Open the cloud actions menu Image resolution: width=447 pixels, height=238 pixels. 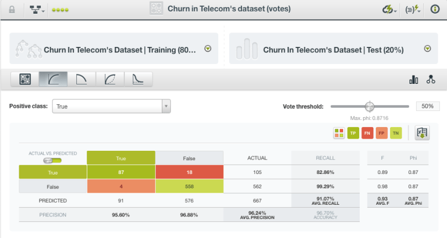pos(390,9)
